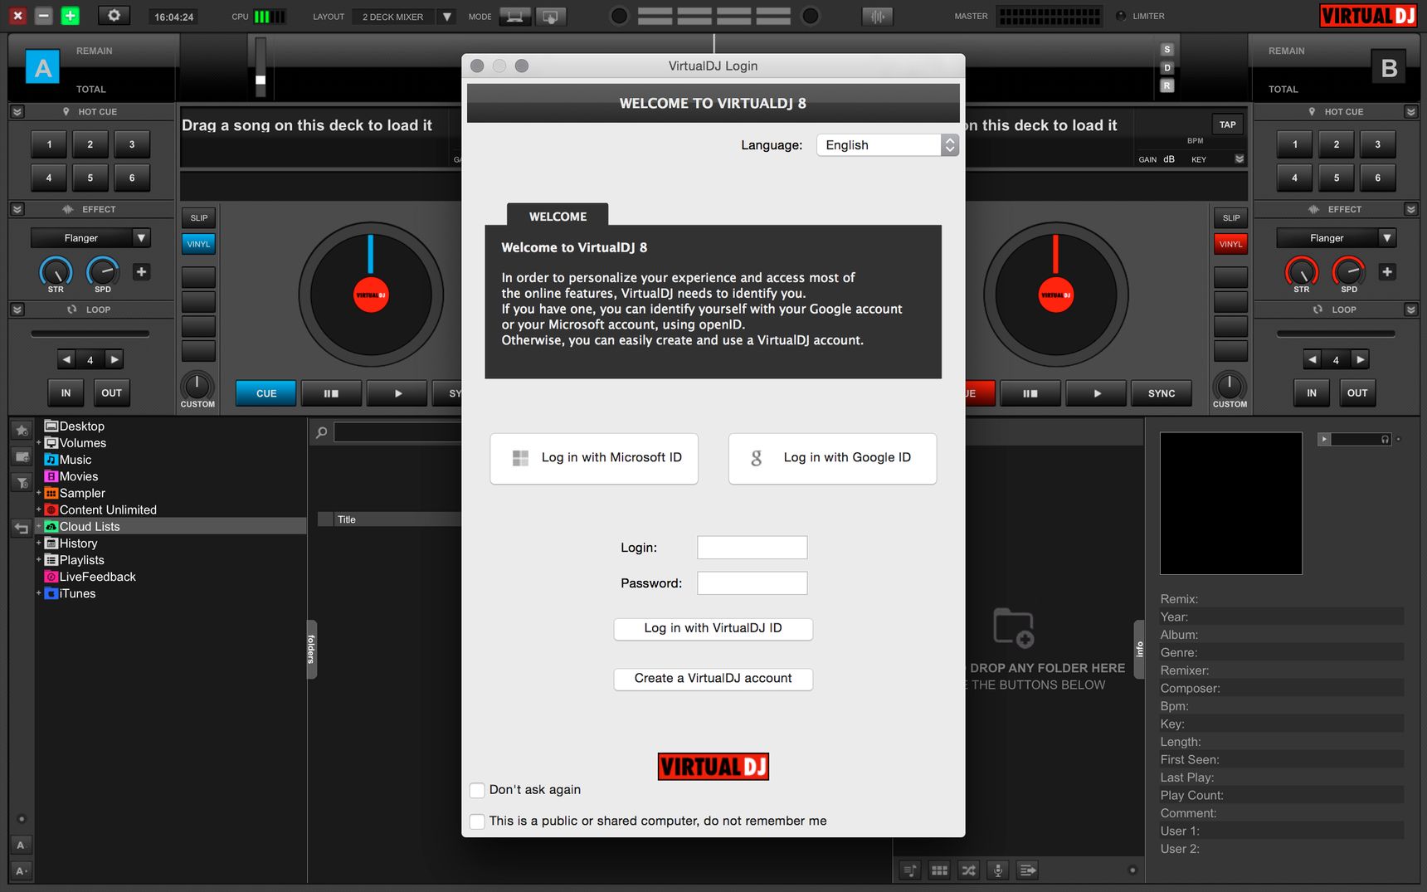Toggle SLIP mode on deck B

(x=1231, y=218)
